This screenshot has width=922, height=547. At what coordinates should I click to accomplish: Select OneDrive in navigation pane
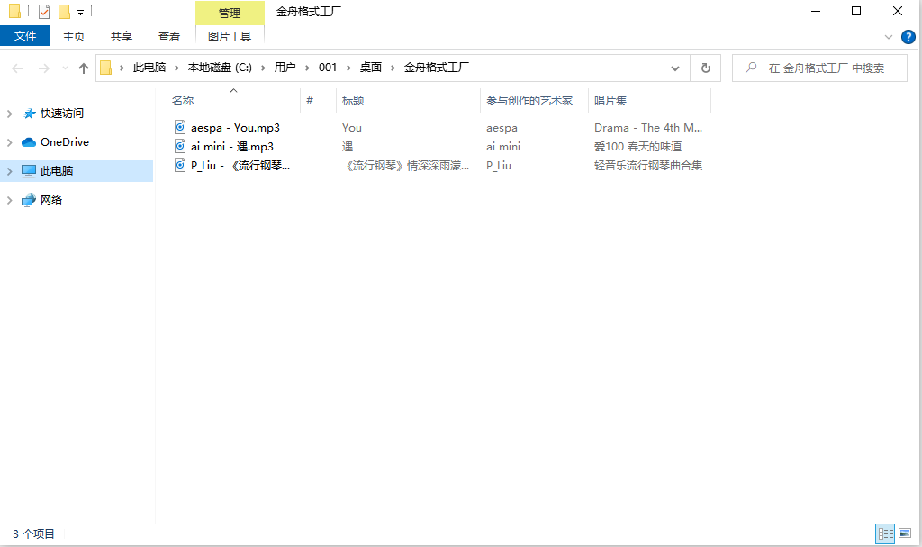(x=64, y=141)
